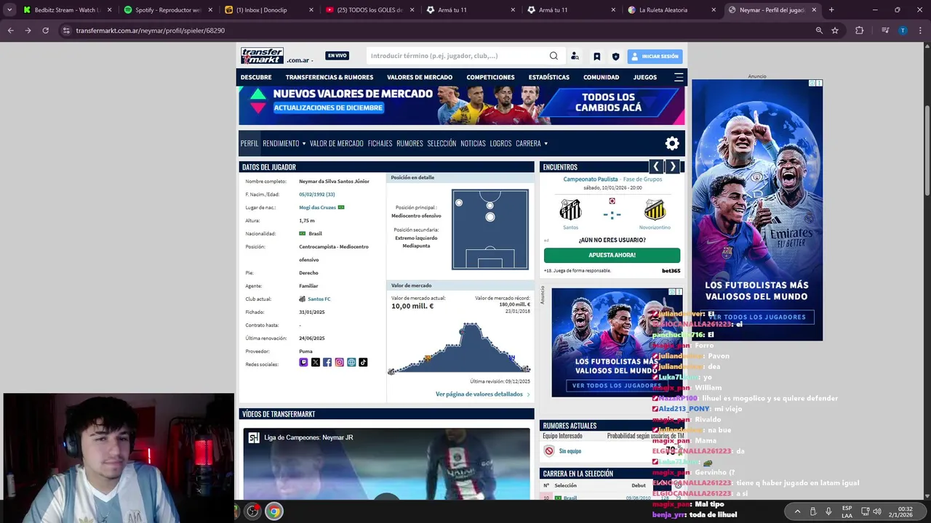Open the hamburger menu icon
Viewport: 931px width, 523px height.
point(679,77)
